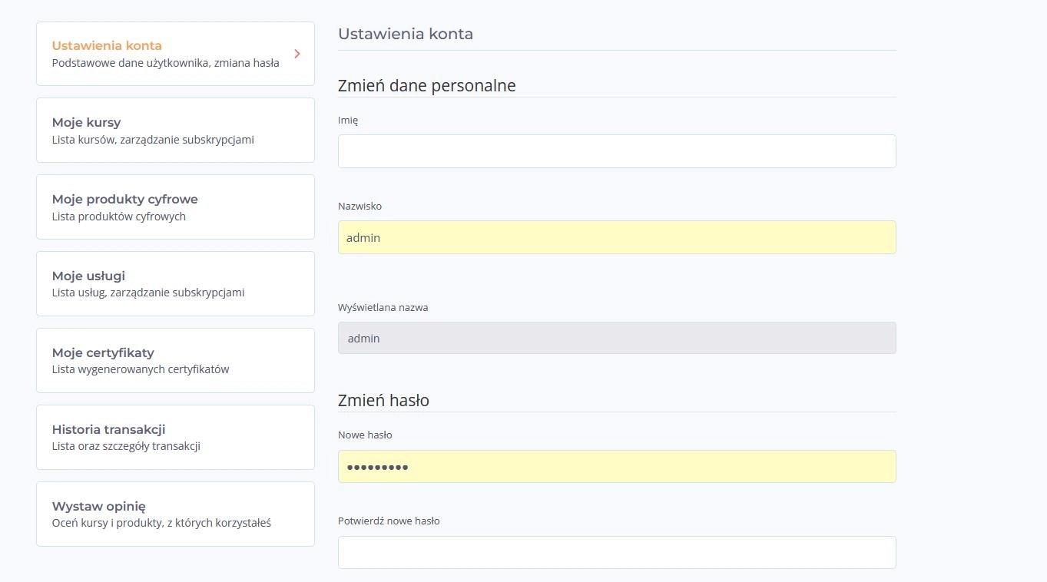Image resolution: width=1047 pixels, height=582 pixels.
Task: Open Wystaw opinię section
Action: click(x=175, y=514)
